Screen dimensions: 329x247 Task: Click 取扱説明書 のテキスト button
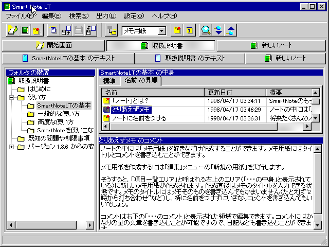click(190, 58)
